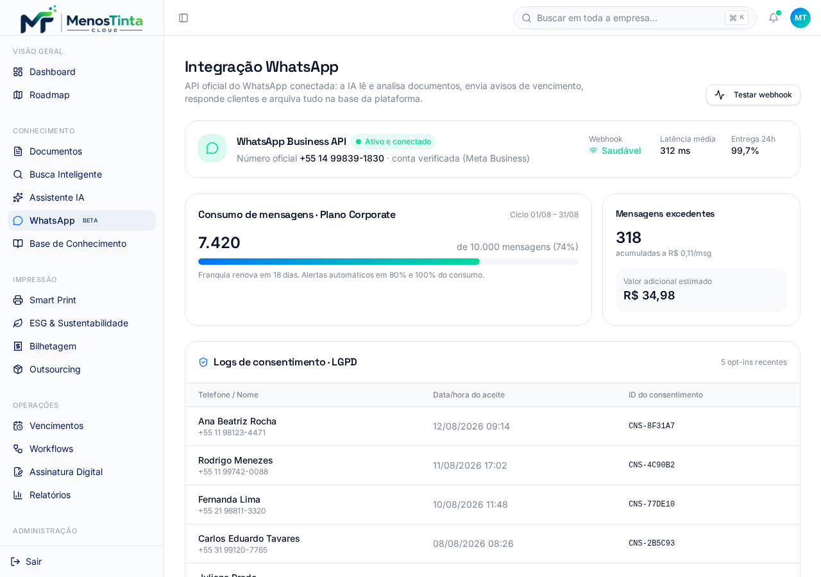Click the Data/hora do aceite column header

coord(469,395)
